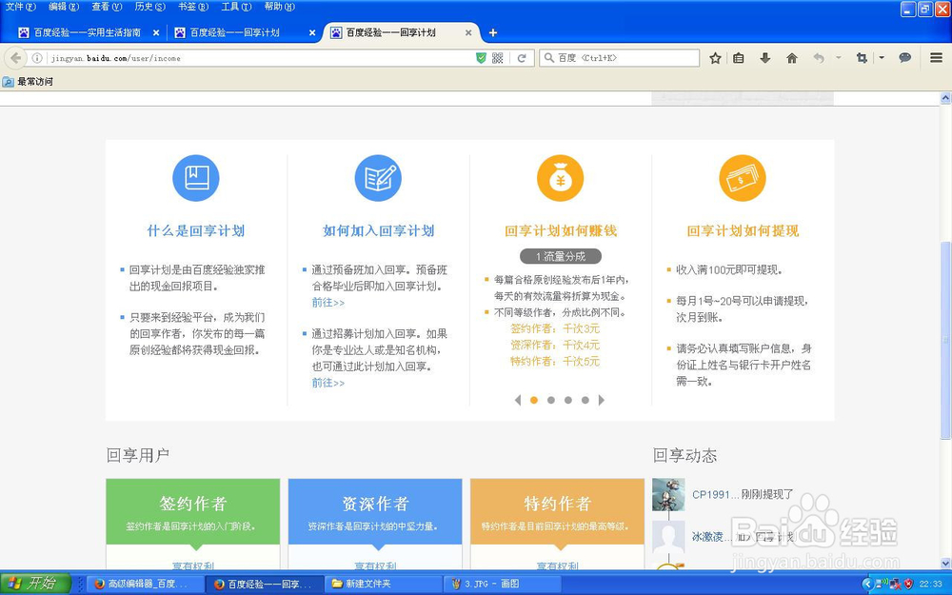
Task: Open the downloads arrow icon
Action: pyautogui.click(x=765, y=58)
